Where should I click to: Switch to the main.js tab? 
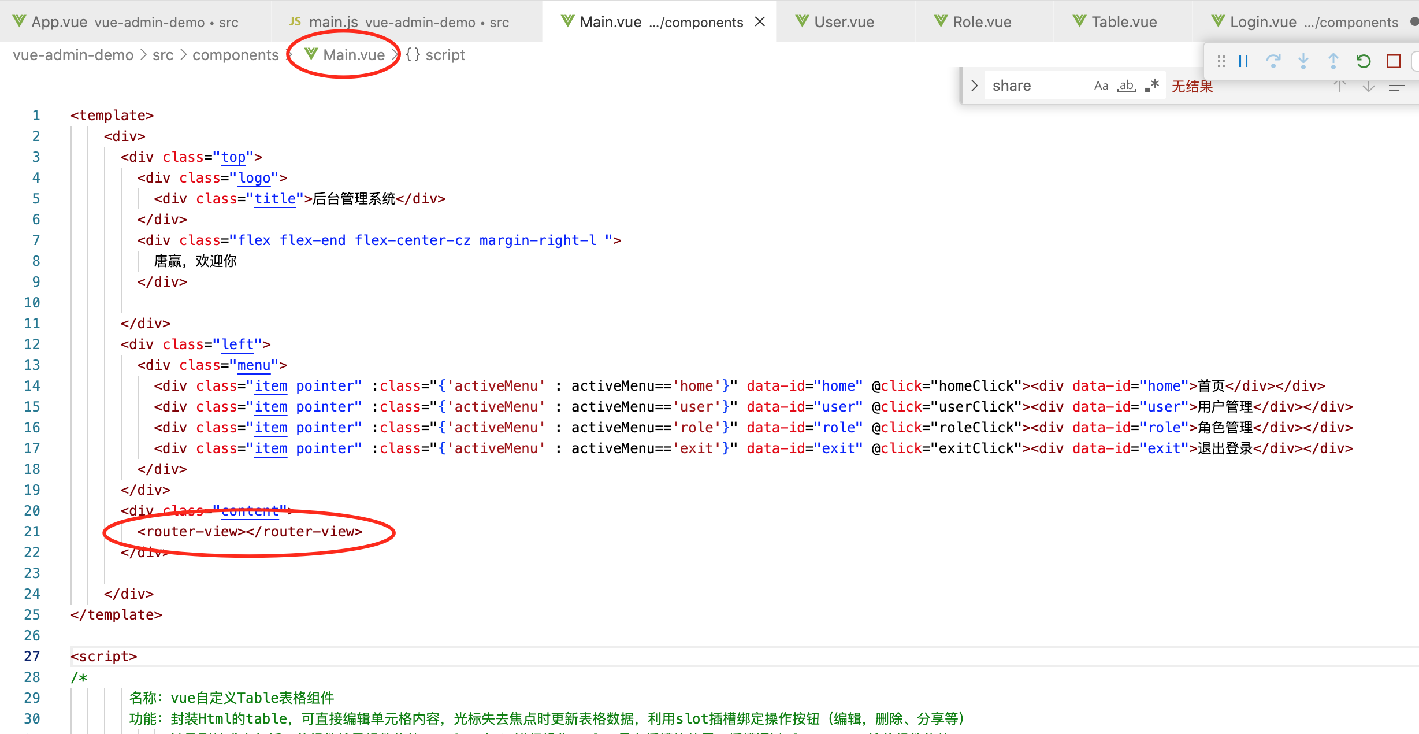pos(333,22)
